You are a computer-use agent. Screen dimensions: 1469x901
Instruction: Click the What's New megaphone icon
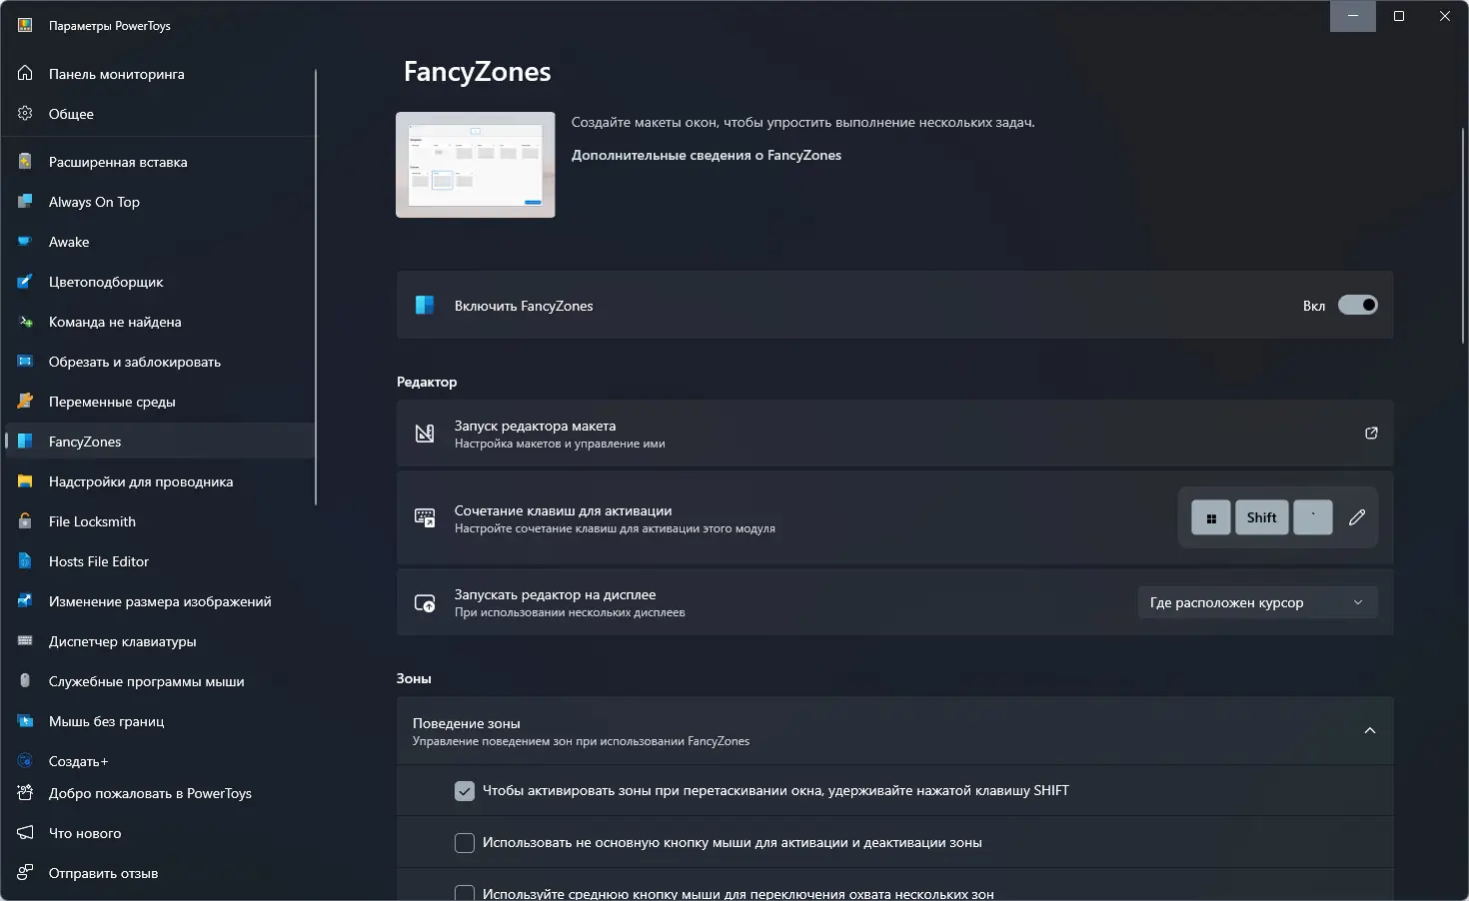click(25, 832)
